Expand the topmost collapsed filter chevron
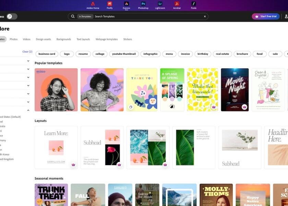The image size is (288, 206). coord(28,61)
